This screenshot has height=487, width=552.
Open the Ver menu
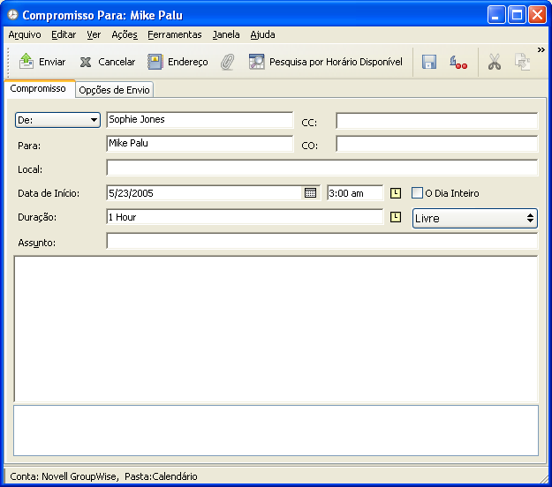[x=94, y=34]
